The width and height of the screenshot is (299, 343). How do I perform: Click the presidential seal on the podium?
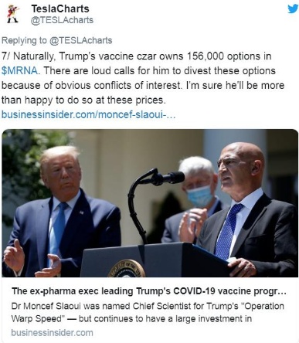(126, 269)
